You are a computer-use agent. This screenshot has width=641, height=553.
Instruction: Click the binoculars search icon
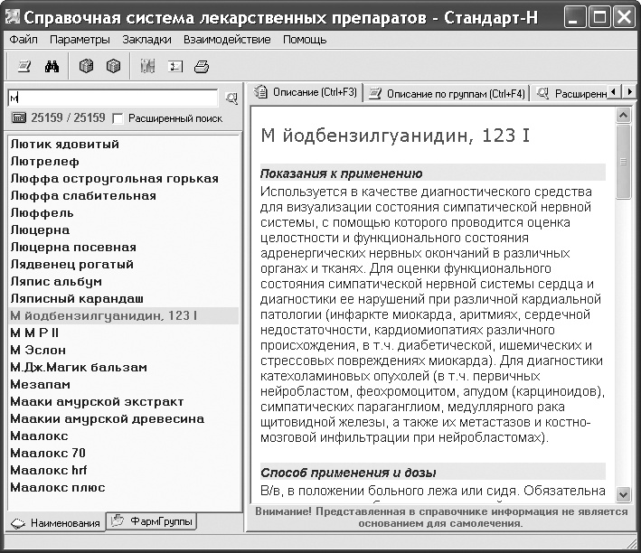(x=52, y=66)
